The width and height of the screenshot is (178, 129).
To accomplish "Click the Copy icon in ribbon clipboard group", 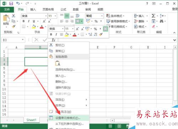I will 14,21.
